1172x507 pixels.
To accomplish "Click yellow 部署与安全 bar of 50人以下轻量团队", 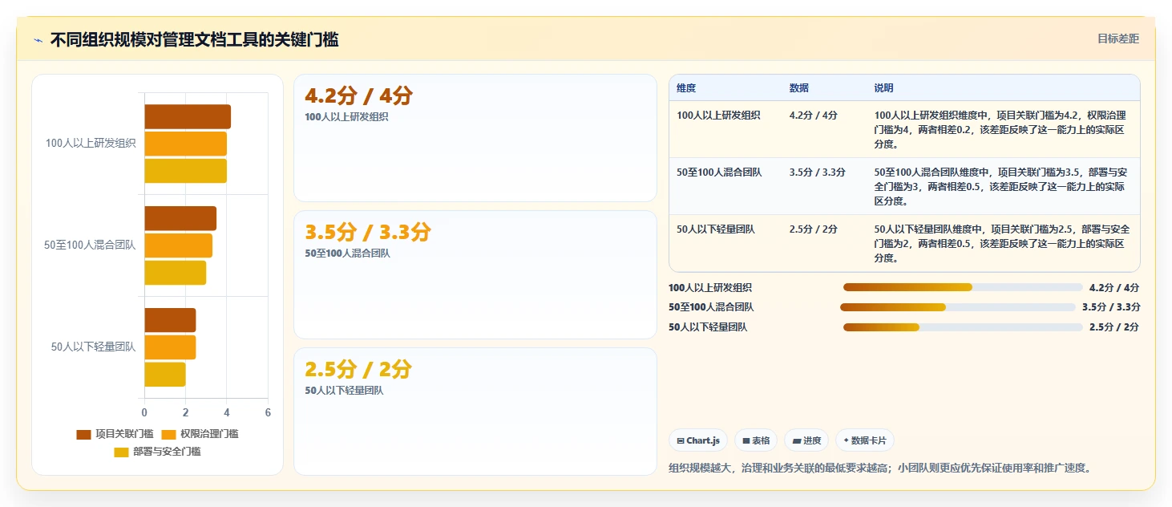I will pyautogui.click(x=165, y=375).
